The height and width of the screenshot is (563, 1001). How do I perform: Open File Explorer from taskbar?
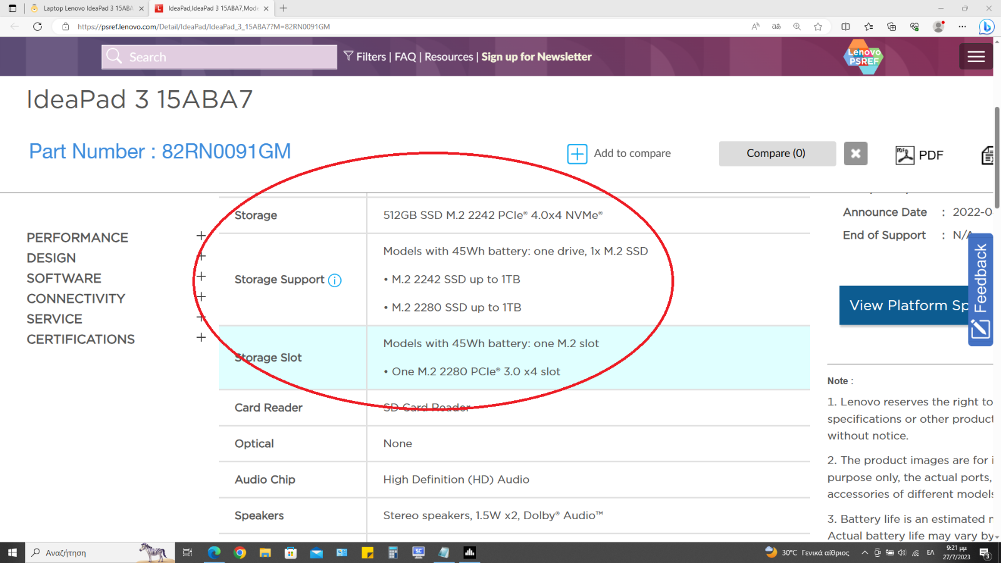(x=265, y=552)
